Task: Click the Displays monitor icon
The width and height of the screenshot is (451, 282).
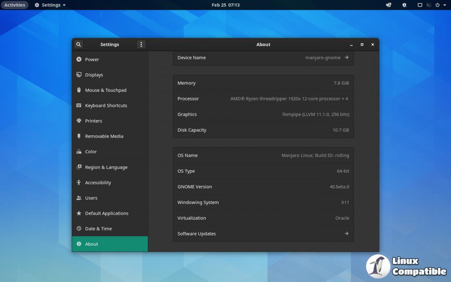Action: (x=79, y=75)
